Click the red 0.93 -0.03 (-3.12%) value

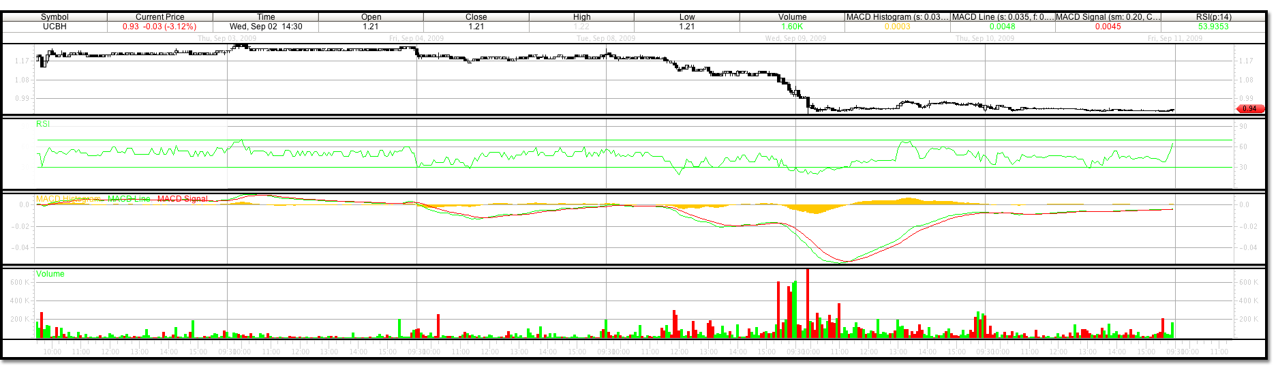tap(159, 27)
